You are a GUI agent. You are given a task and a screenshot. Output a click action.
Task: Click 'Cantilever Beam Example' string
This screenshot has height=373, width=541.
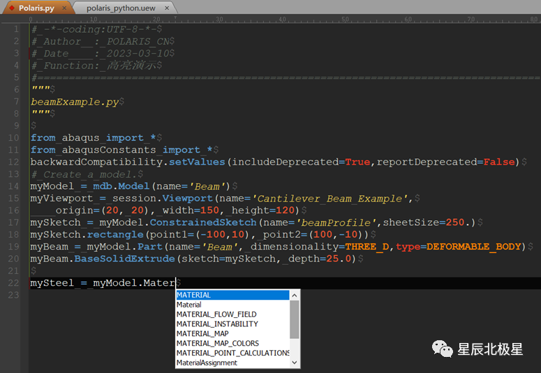coord(329,199)
